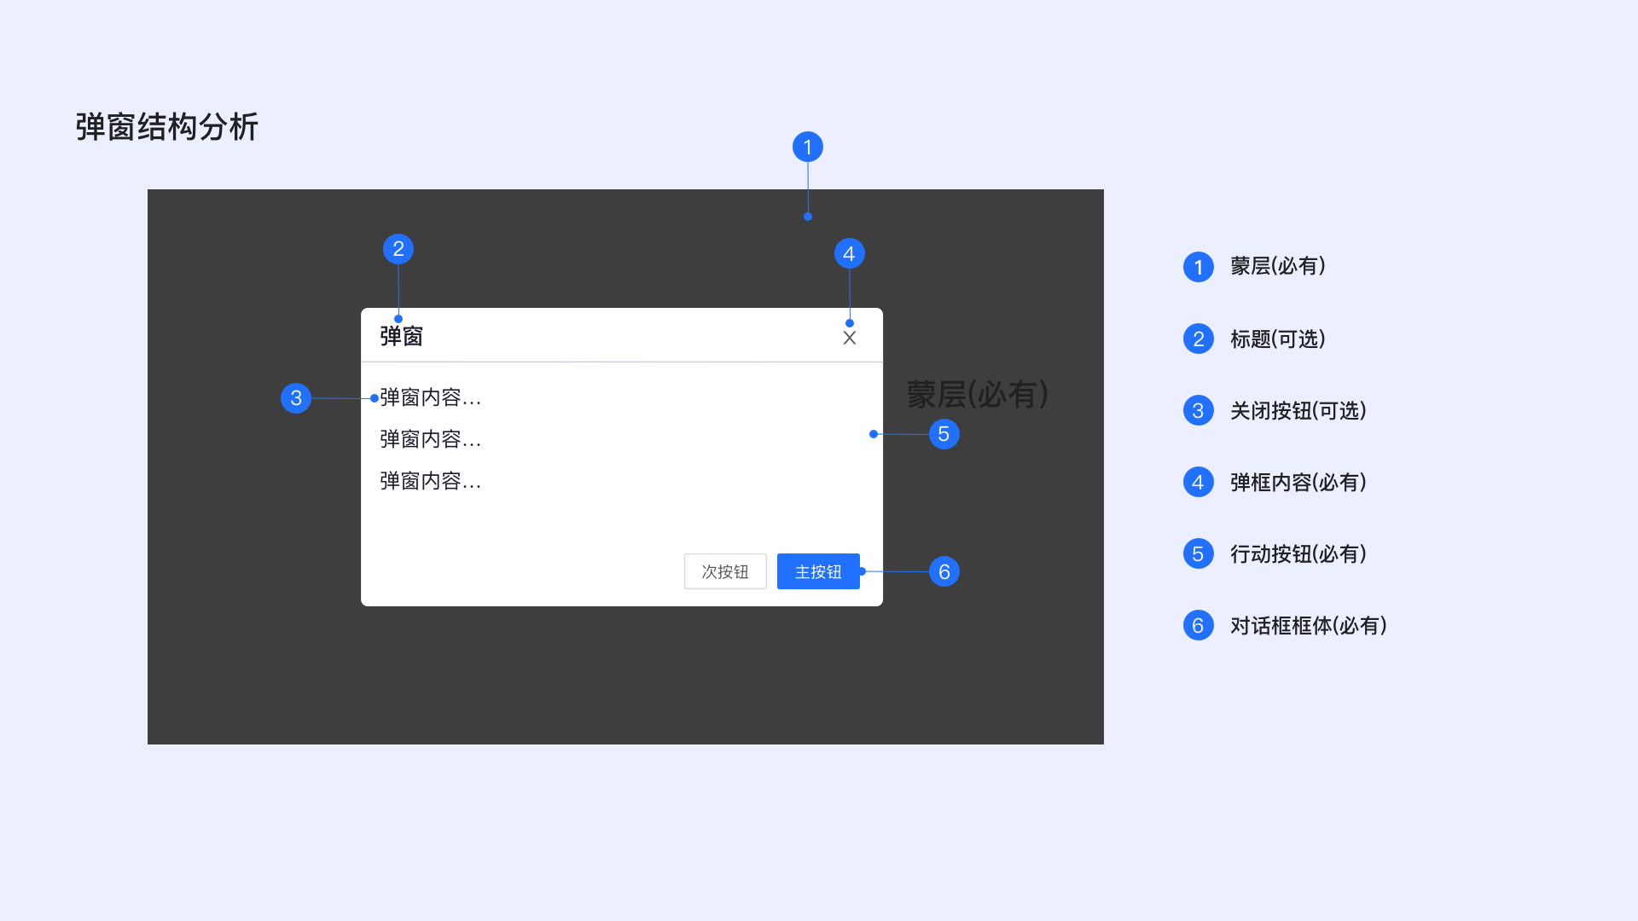Click the large 蒙层(必有) text on mask

pos(977,395)
